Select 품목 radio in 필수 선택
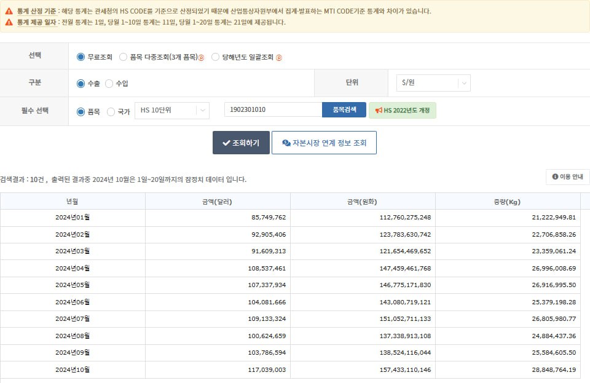Screen dimensions: 590x383 (81, 112)
